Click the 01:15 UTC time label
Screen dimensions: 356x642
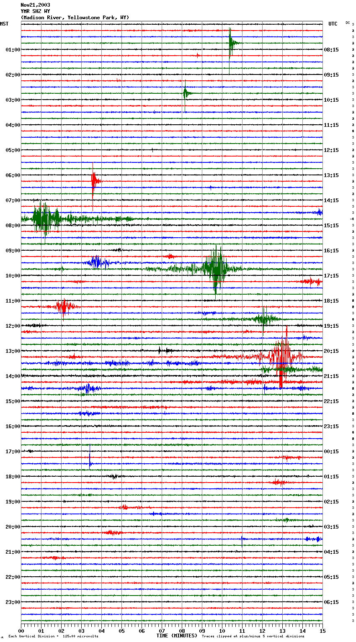pyautogui.click(x=331, y=477)
